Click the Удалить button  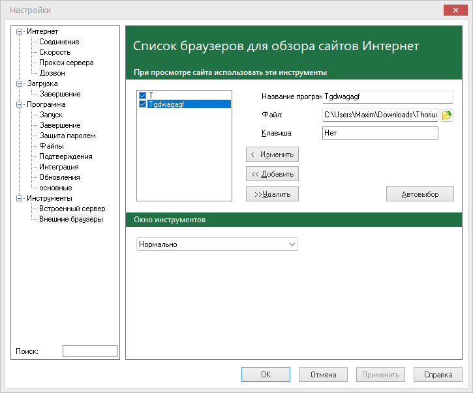tap(273, 194)
